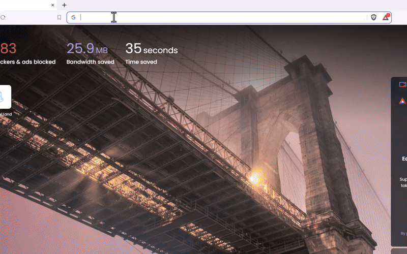Screen dimensions: 407x254
Task: Click the bold heading in the Rewards card
Action: [404, 158]
